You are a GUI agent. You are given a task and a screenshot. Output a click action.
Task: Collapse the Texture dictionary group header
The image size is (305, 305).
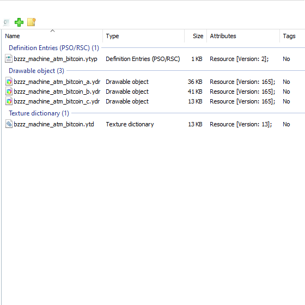(39, 113)
